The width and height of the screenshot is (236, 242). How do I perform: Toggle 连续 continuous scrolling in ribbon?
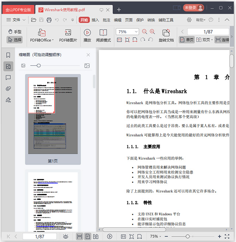coord(222,40)
